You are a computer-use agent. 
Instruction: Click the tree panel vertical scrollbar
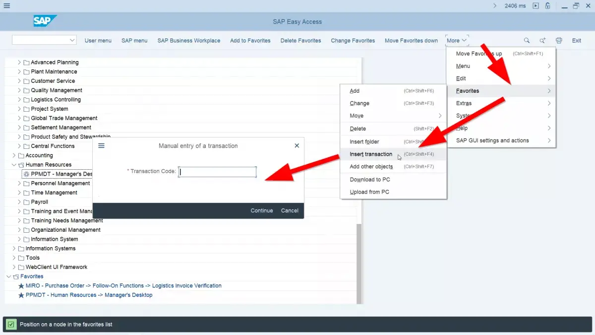359,263
